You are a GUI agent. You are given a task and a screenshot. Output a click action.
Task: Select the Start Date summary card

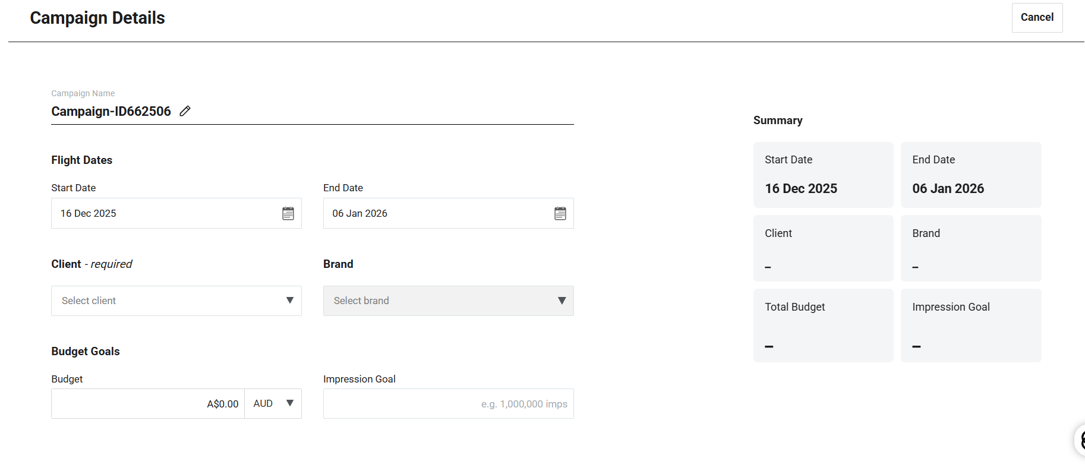pos(823,175)
